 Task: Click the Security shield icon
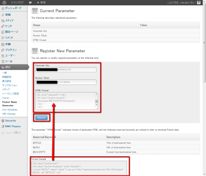(3, 121)
